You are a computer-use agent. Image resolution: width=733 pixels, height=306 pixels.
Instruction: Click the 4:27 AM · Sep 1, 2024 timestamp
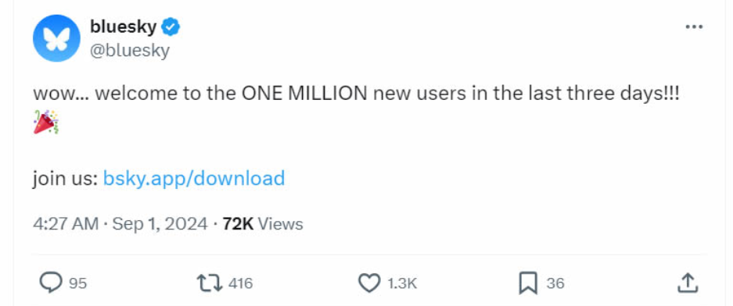tap(120, 224)
